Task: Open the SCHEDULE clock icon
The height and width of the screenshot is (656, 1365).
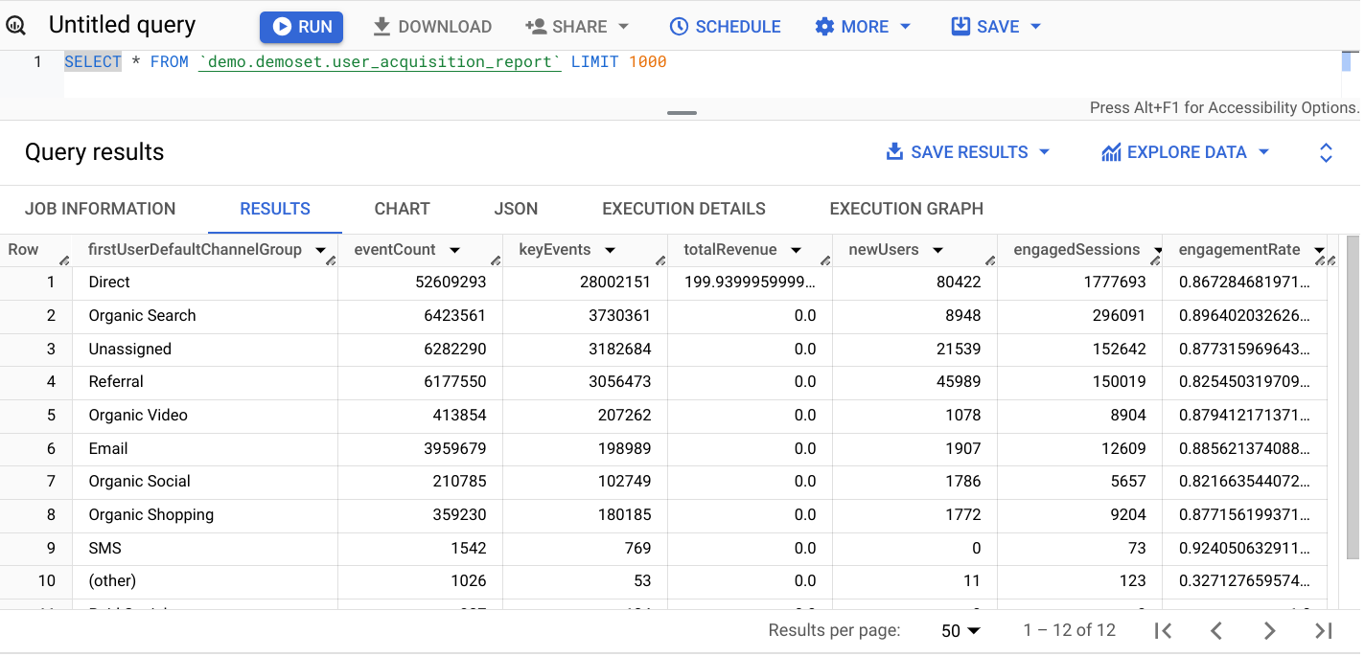Action: click(x=680, y=26)
